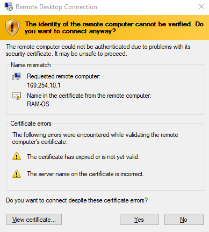Image resolution: width=209 pixels, height=232 pixels.
Task: Click 'Requested remote computer:' label
Action: [x=63, y=76]
